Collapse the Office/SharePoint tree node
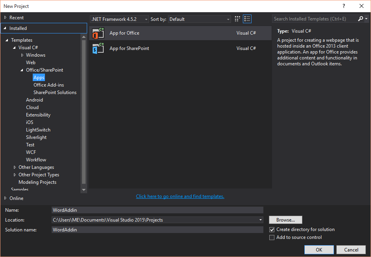The height and width of the screenshot is (257, 371). coord(22,70)
